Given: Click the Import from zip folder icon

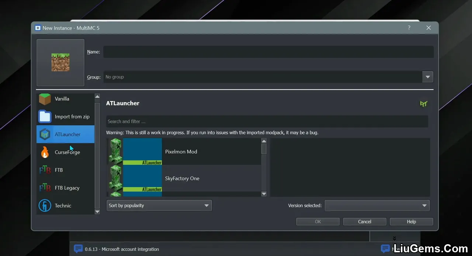Looking at the screenshot, I should [x=45, y=117].
